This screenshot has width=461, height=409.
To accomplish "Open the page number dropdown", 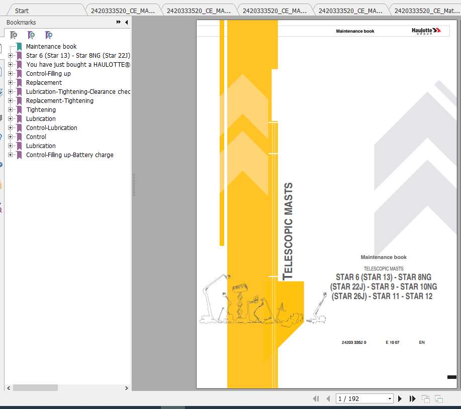I will pos(389,398).
